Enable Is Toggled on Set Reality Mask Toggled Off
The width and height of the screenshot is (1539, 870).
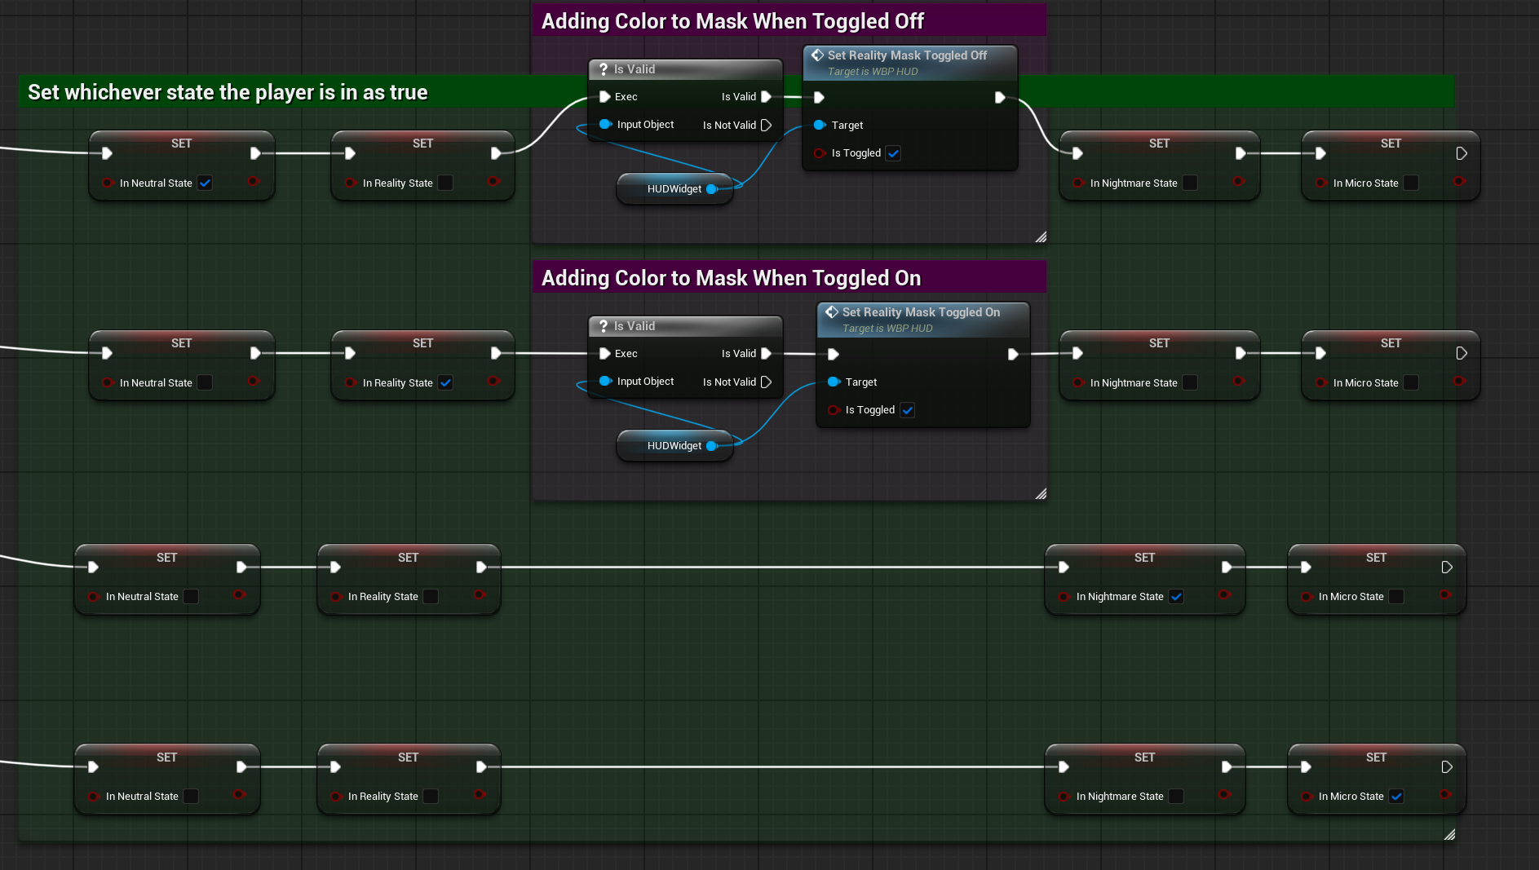[893, 152]
